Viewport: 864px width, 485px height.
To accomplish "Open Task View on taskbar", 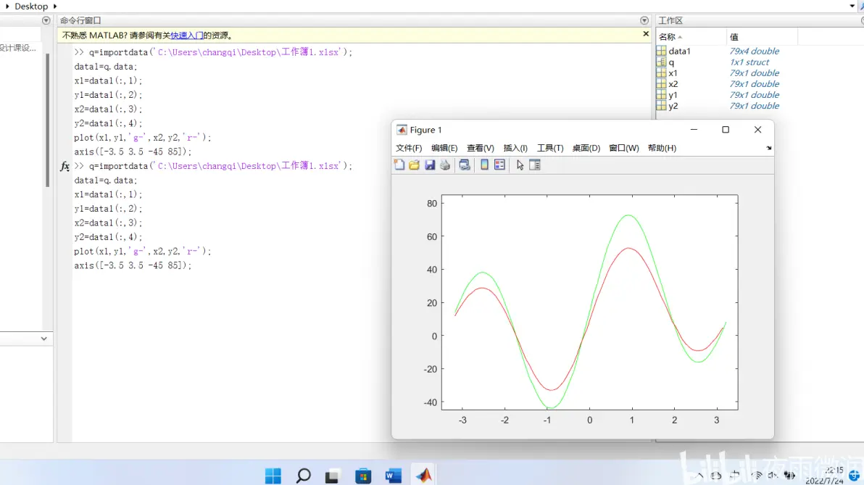I will [x=332, y=476].
